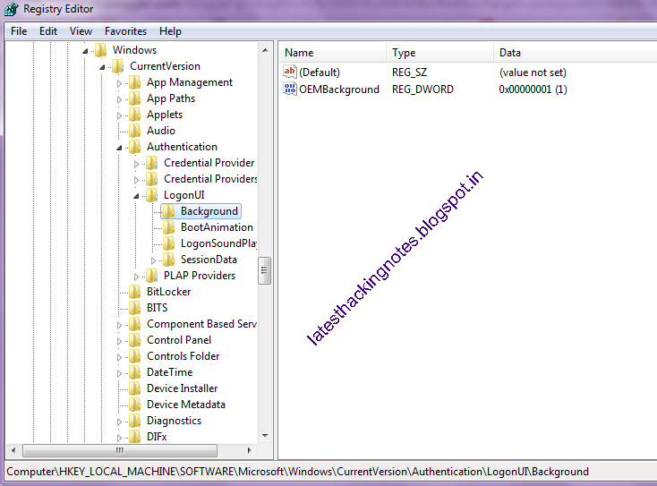Click the OEMBackground DWORD value icon
The height and width of the screenshot is (486, 657).
pos(290,89)
